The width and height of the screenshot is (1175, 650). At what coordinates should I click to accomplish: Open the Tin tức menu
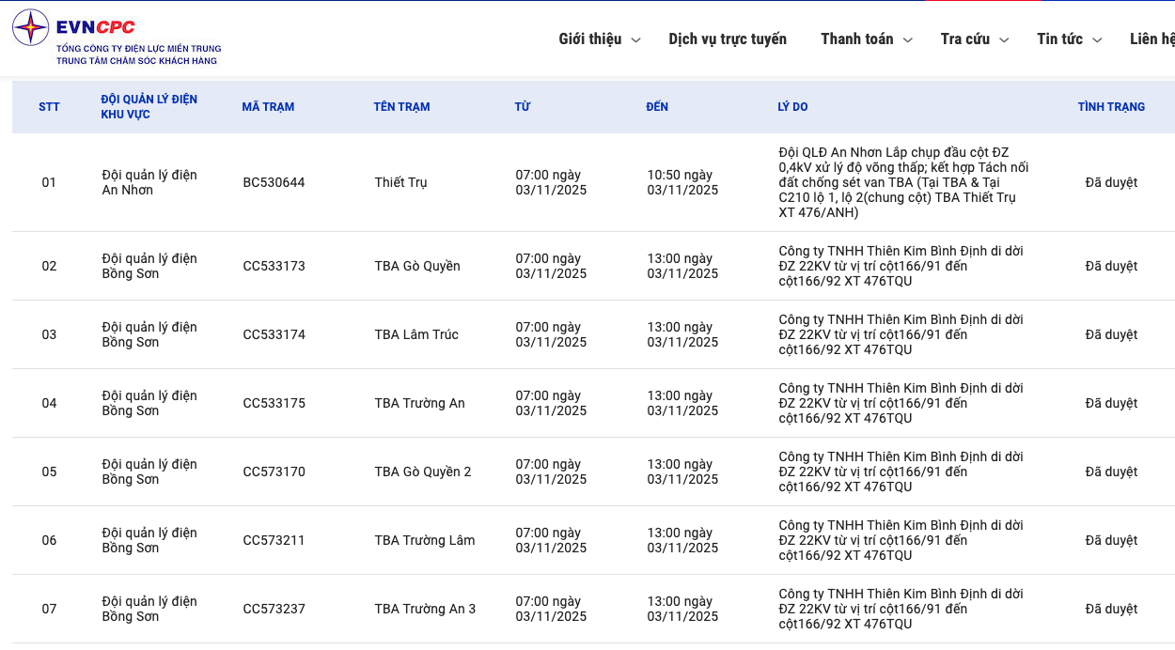click(x=1059, y=39)
